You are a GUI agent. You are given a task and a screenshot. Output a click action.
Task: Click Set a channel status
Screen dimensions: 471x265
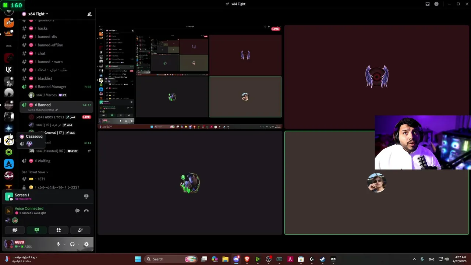click(x=43, y=110)
